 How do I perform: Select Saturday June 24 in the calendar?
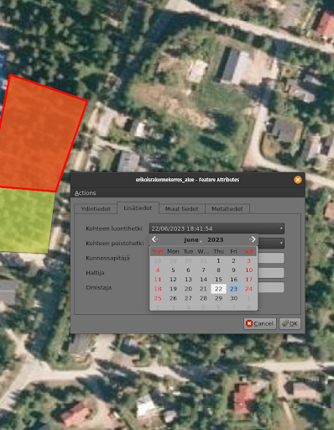(248, 289)
